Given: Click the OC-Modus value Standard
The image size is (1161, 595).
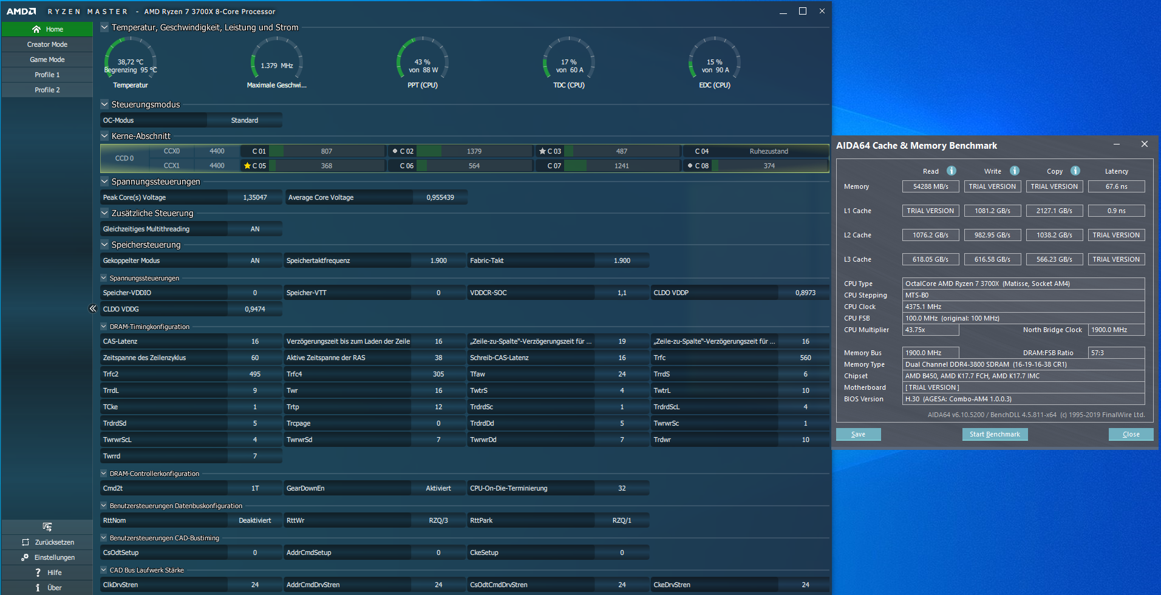Looking at the screenshot, I should [x=245, y=120].
